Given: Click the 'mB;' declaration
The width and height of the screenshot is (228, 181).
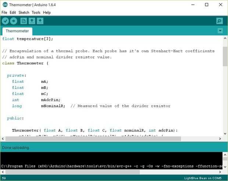Looking at the screenshot, I should (44, 88).
